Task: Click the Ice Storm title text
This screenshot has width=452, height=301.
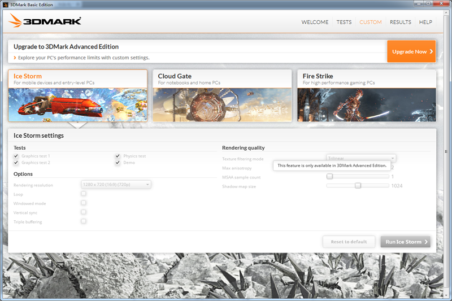Action: (x=28, y=76)
